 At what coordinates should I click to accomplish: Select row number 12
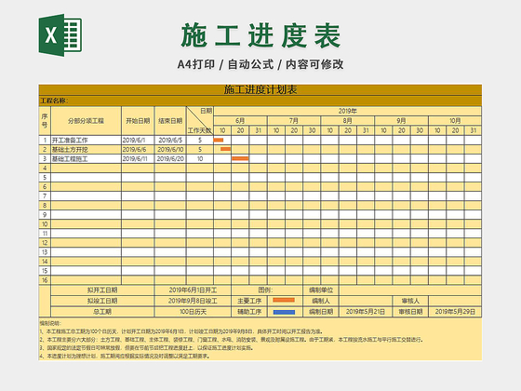click(45, 242)
